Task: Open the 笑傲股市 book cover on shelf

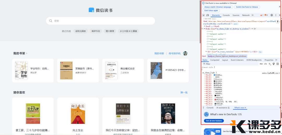Action: point(66,70)
